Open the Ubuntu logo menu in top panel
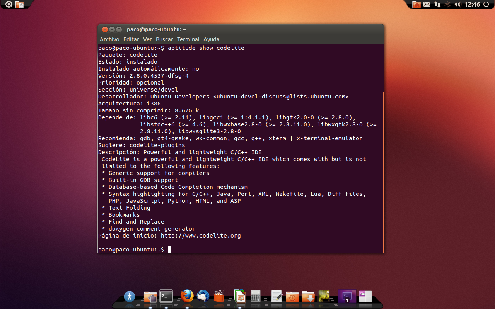The image size is (495, 309). pyautogui.click(x=9, y=5)
